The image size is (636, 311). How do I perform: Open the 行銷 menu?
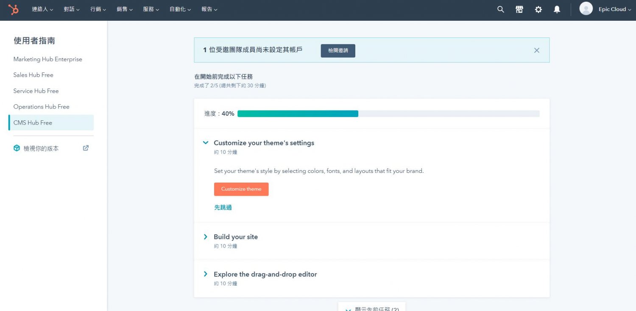(x=98, y=9)
